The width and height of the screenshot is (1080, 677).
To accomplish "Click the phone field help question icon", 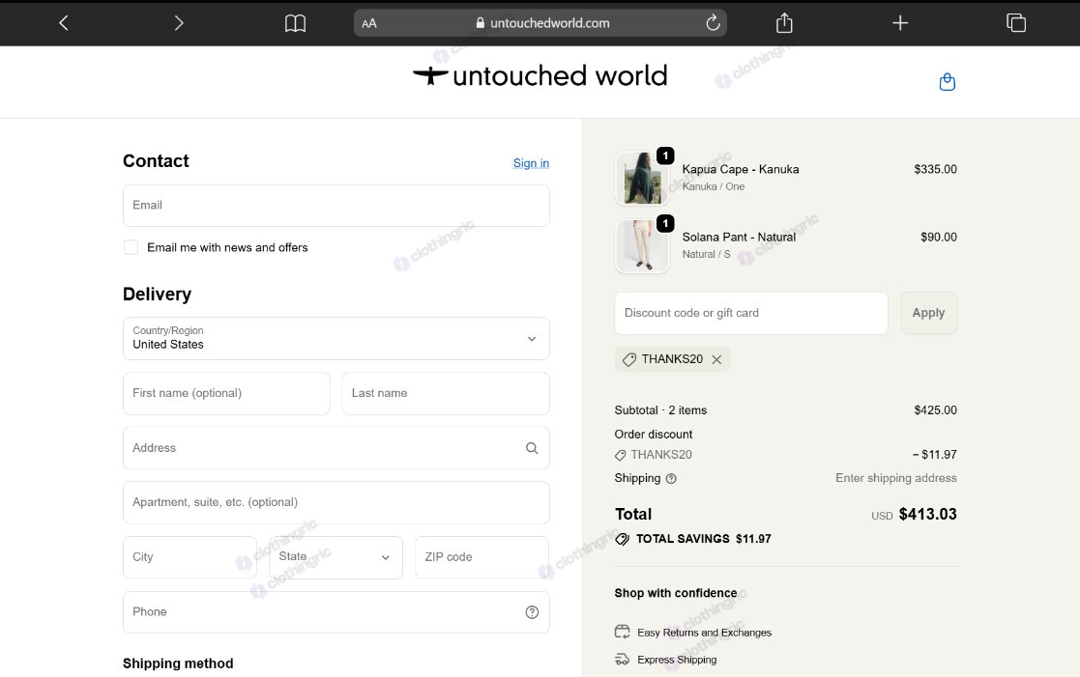I will click(x=532, y=612).
